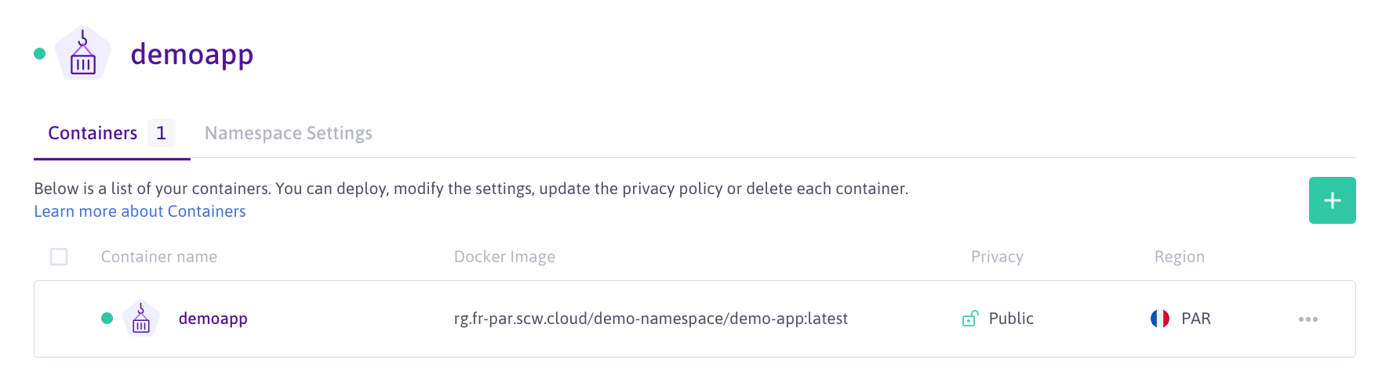Click the Privacy column header
Screen dimensions: 1382x371
(x=997, y=257)
